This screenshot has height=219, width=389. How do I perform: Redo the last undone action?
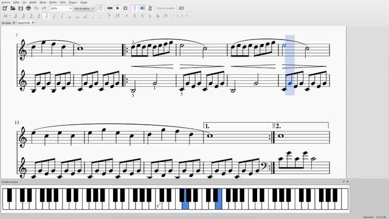pyautogui.click(x=44, y=8)
